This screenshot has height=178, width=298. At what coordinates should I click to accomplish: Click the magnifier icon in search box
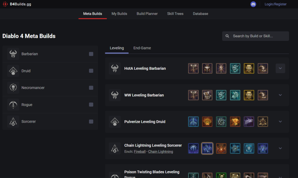click(x=227, y=36)
